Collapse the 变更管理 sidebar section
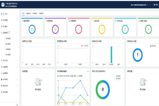159x106 pixels. pyautogui.click(x=17, y=33)
